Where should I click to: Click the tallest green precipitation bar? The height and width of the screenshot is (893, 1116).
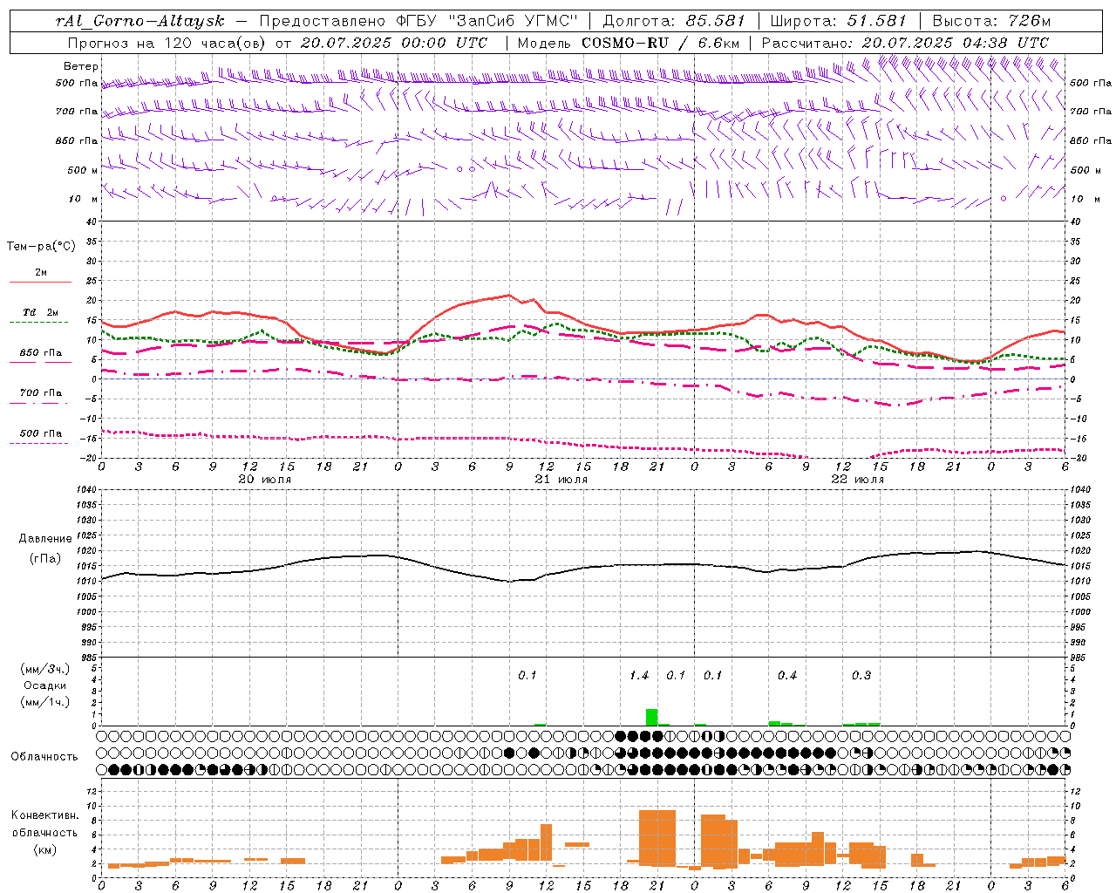coord(651,717)
